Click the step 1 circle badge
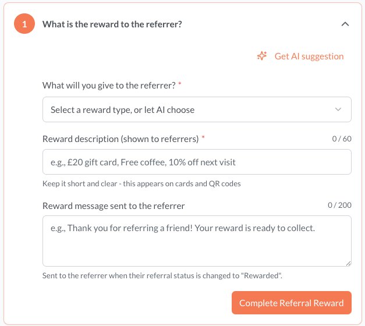The image size is (365, 326). click(24, 24)
